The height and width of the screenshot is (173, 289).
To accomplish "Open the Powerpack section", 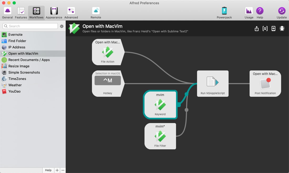I will pos(224,13).
